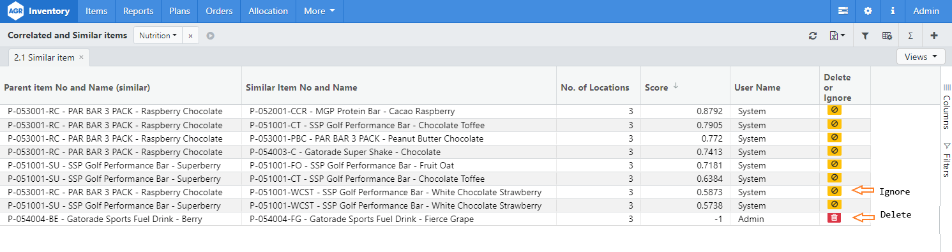Open the settings gear in header
Viewport: 952px width, 252px height.
pos(868,11)
